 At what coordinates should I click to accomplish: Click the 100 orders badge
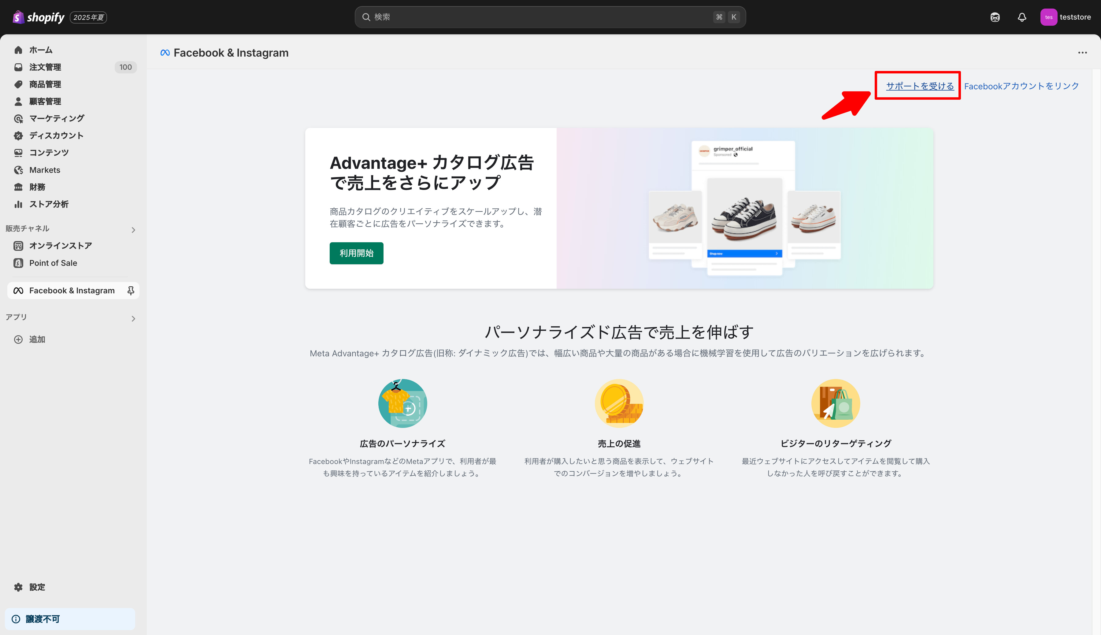(x=126, y=67)
